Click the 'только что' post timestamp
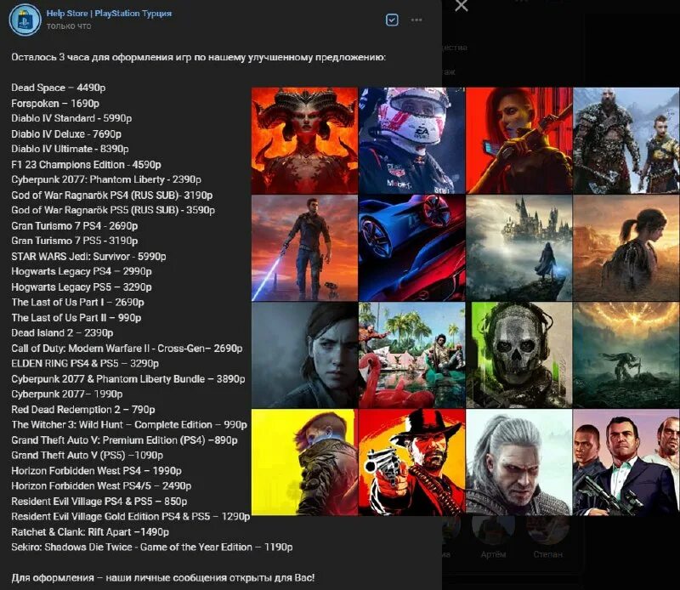This screenshot has width=680, height=590. 69,26
